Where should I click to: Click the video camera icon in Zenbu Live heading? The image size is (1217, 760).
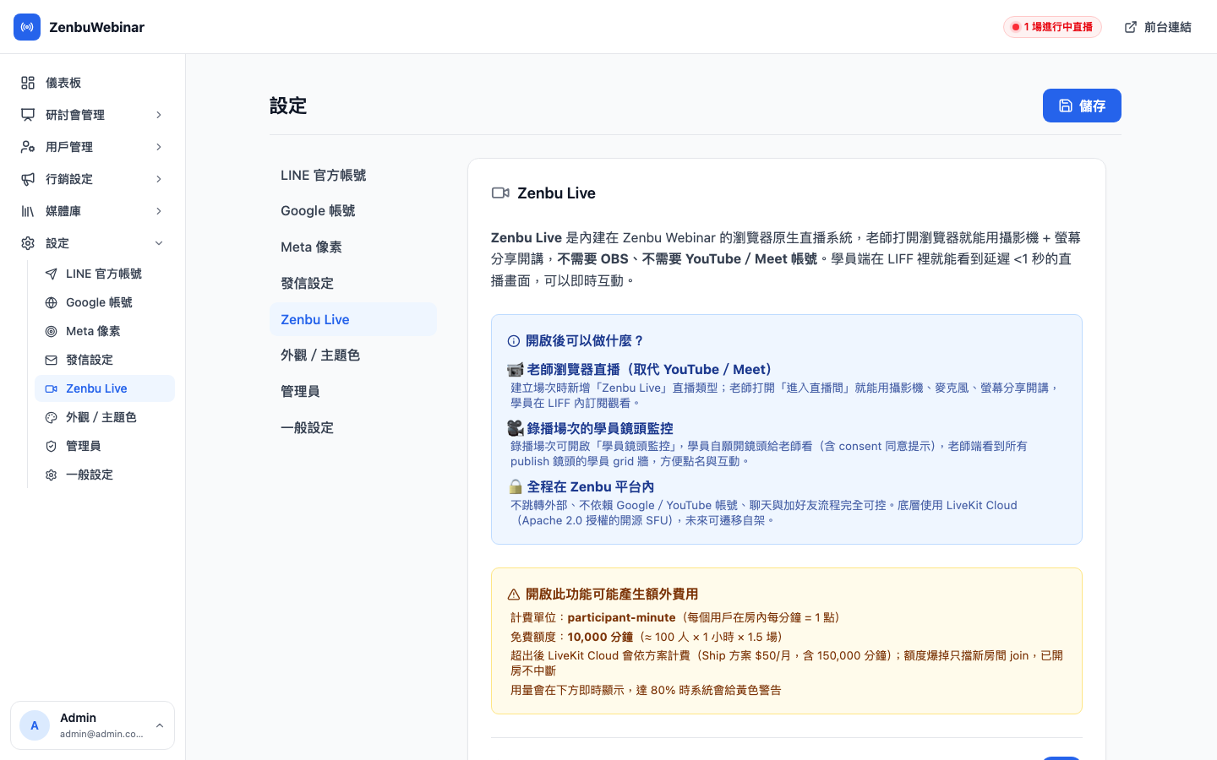click(500, 193)
